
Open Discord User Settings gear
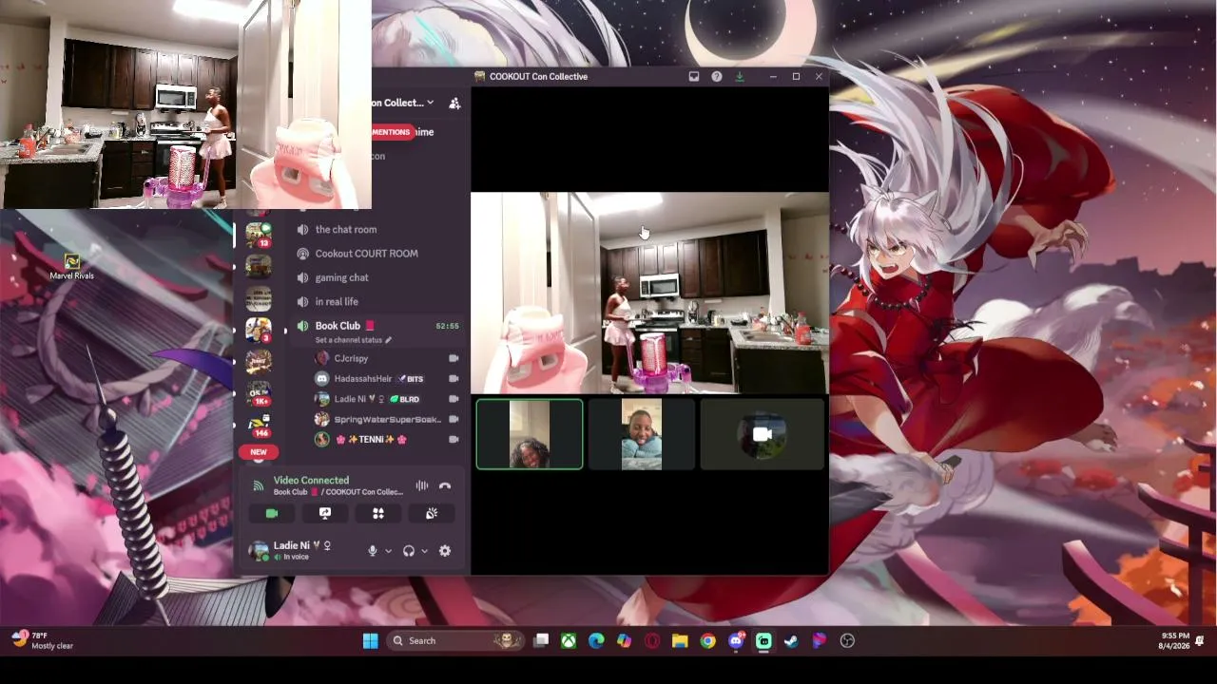click(x=445, y=551)
